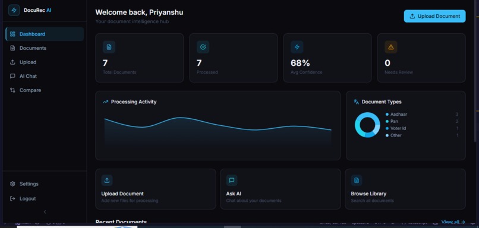Click the Voter Id legend color dot
This screenshot has width=479, height=228.
click(387, 128)
